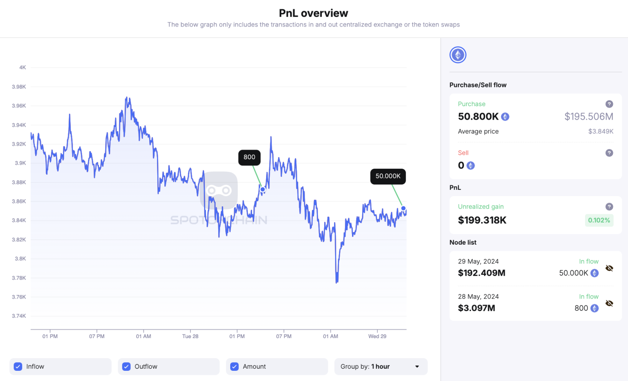This screenshot has height=381, width=628.
Task: Click the Ethereum logo atop the side panel
Action: 458,54
